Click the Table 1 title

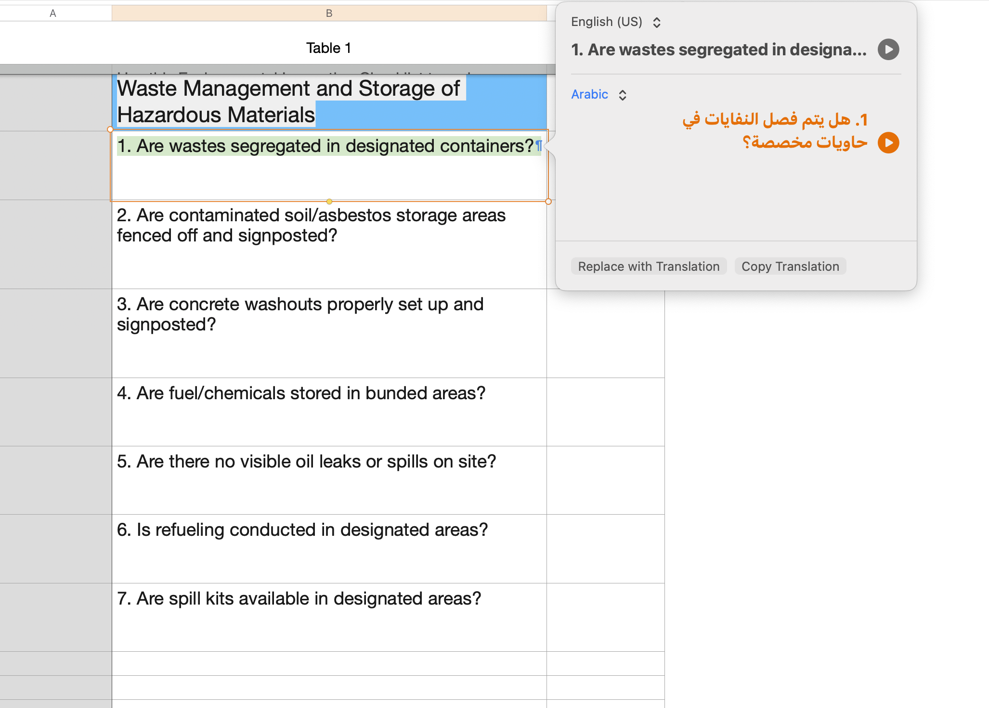pyautogui.click(x=328, y=48)
